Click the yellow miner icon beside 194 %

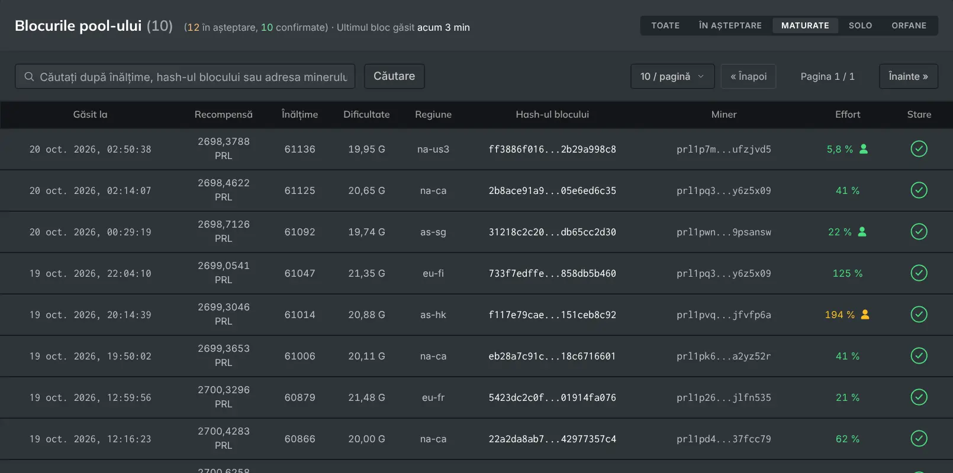865,315
